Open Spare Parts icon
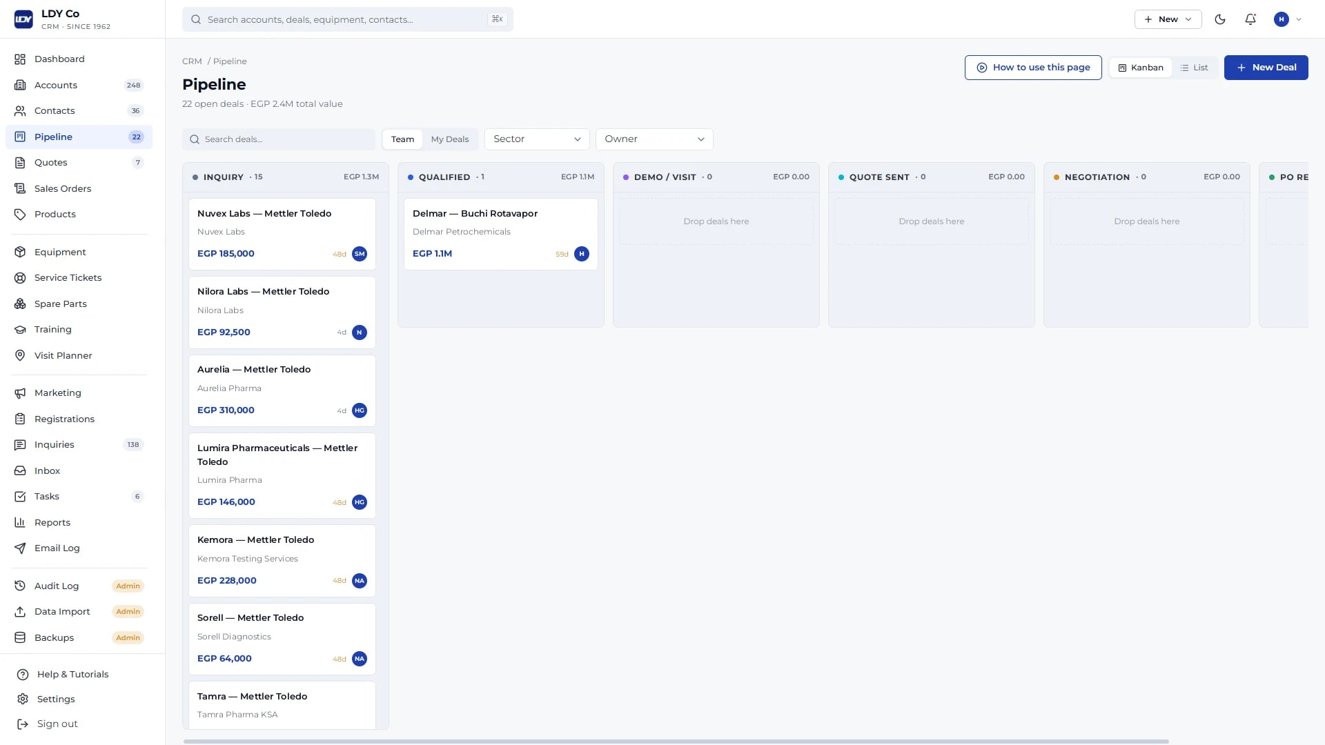The height and width of the screenshot is (745, 1325). pos(20,304)
